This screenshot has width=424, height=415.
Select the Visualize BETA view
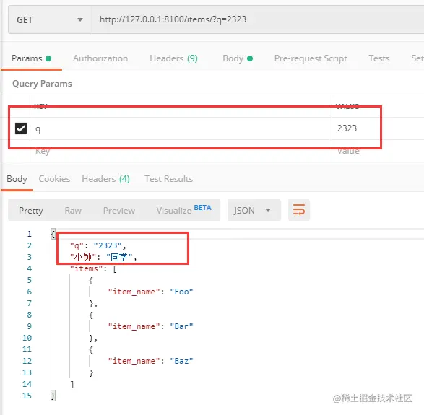[183, 209]
